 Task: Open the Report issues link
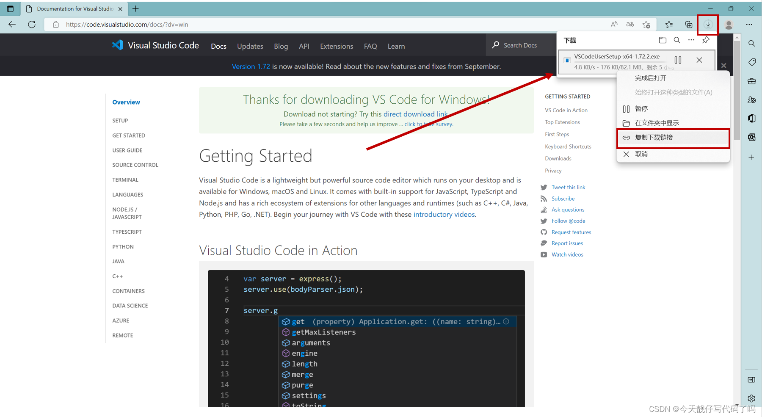pyautogui.click(x=567, y=243)
